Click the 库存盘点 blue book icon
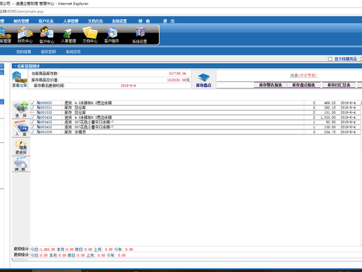 204,80
